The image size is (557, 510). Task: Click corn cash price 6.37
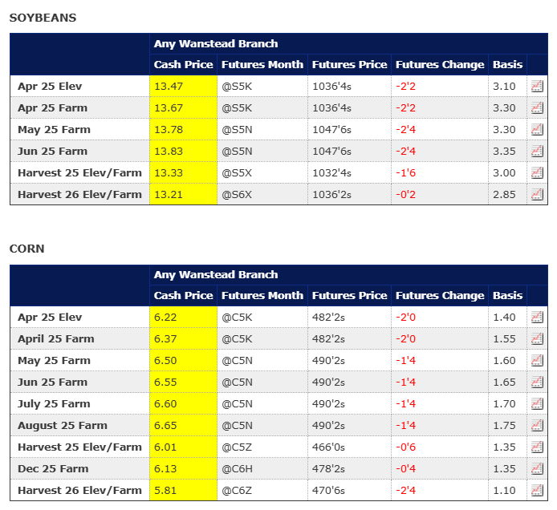[x=165, y=338]
